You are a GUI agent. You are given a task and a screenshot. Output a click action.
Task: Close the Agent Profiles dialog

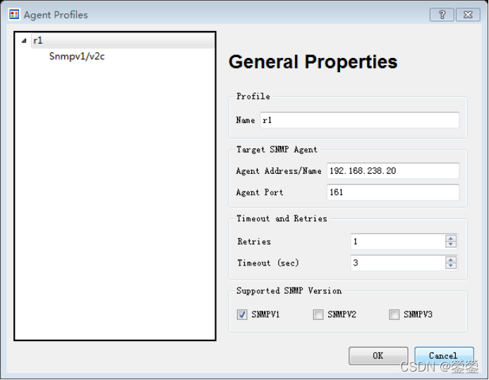(x=468, y=15)
